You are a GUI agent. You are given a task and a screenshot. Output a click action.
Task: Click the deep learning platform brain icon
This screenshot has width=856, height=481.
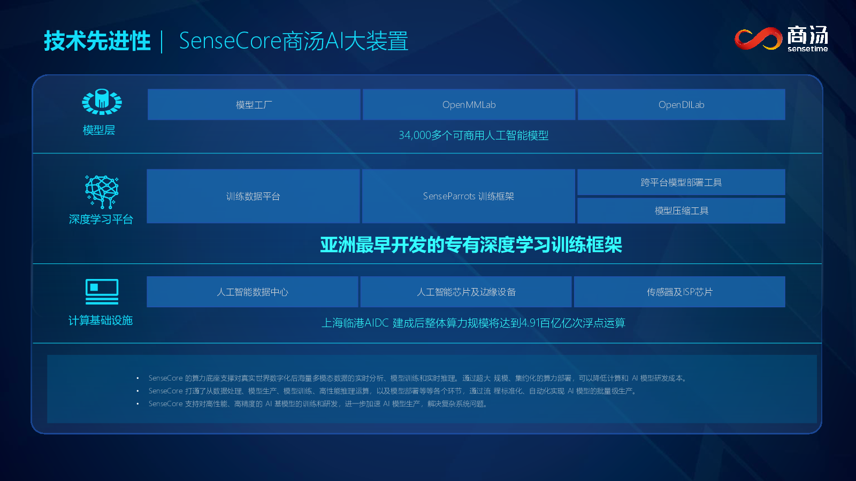(102, 191)
